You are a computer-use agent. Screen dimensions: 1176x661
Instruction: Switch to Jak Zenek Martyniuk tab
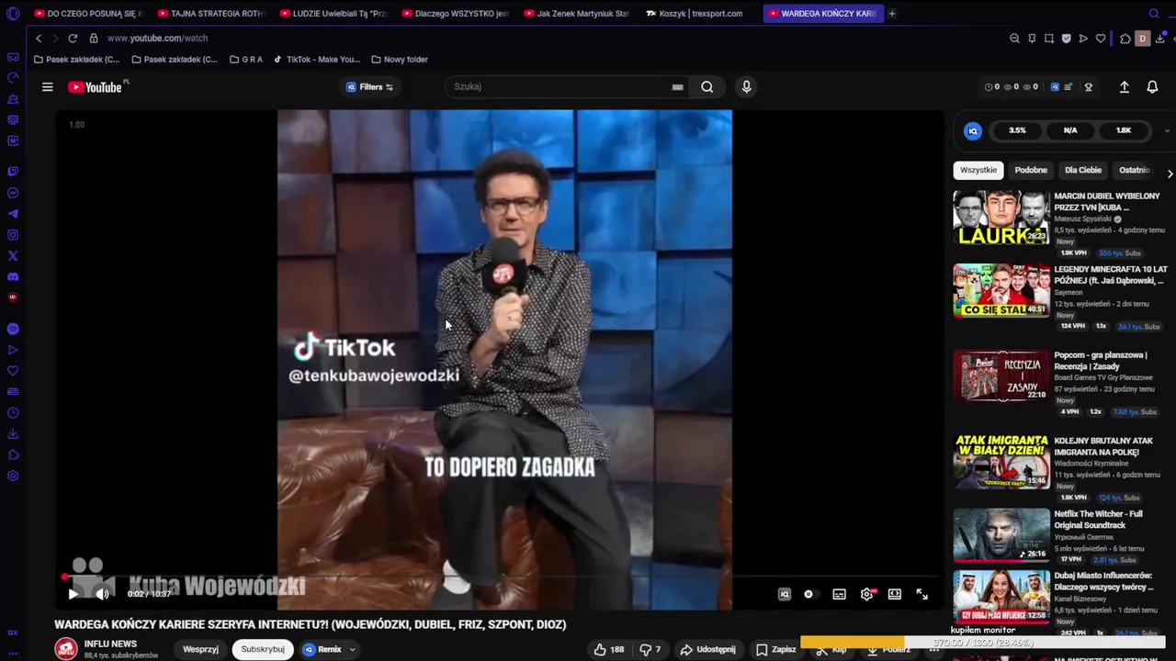(577, 14)
